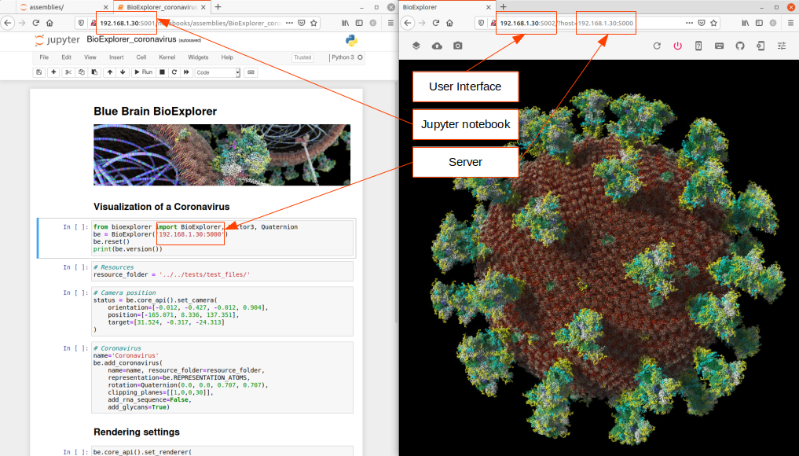Screen dimensions: 799x456
Task: Click the layers icon in BioExplorer toolbar
Action: pyautogui.click(x=416, y=46)
